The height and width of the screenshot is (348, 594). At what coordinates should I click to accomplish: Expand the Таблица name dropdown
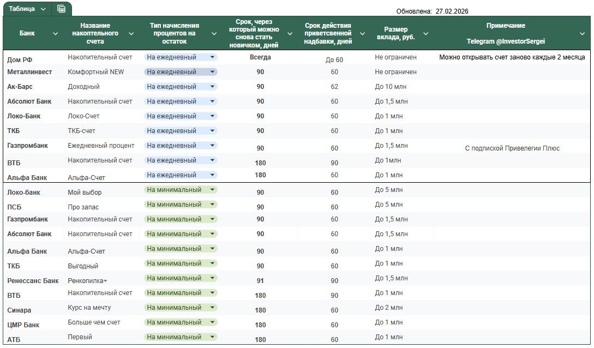point(43,9)
